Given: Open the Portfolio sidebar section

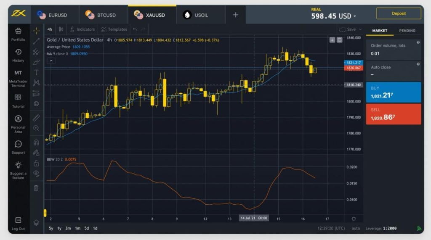Looking at the screenshot, I should (18, 34).
